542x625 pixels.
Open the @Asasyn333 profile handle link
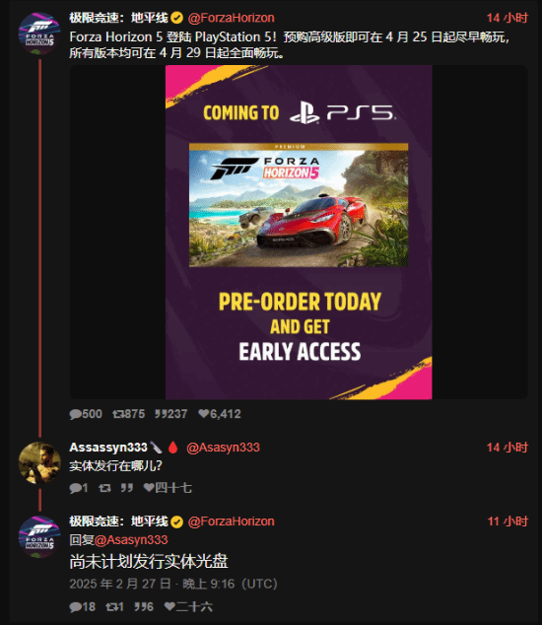223,448
